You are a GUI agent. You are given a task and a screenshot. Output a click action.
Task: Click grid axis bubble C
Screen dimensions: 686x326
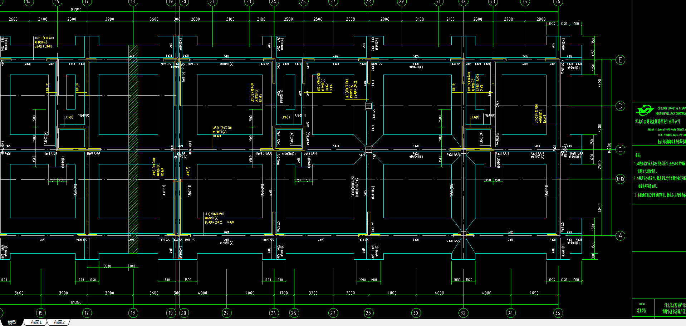[621, 150]
